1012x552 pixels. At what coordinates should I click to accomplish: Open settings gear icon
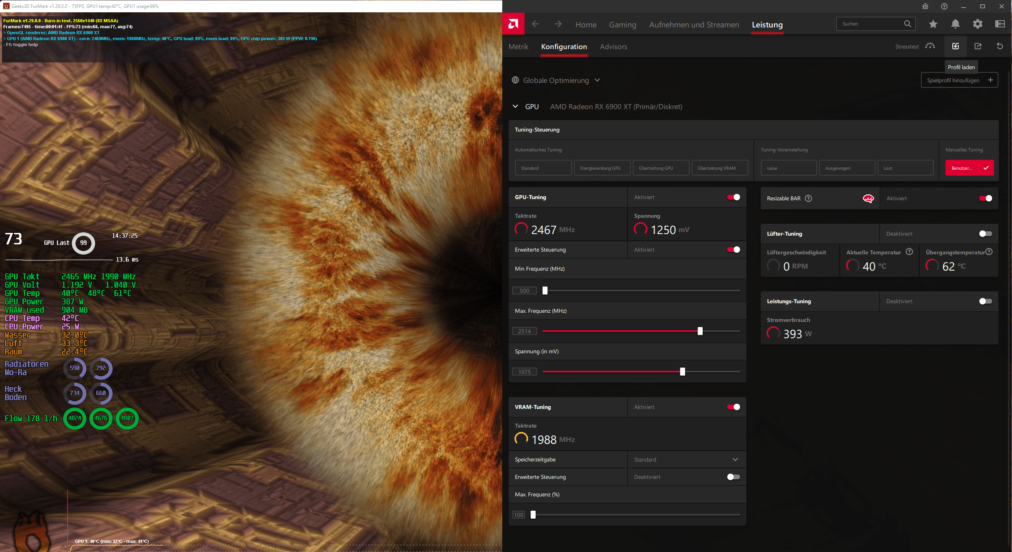pos(978,24)
